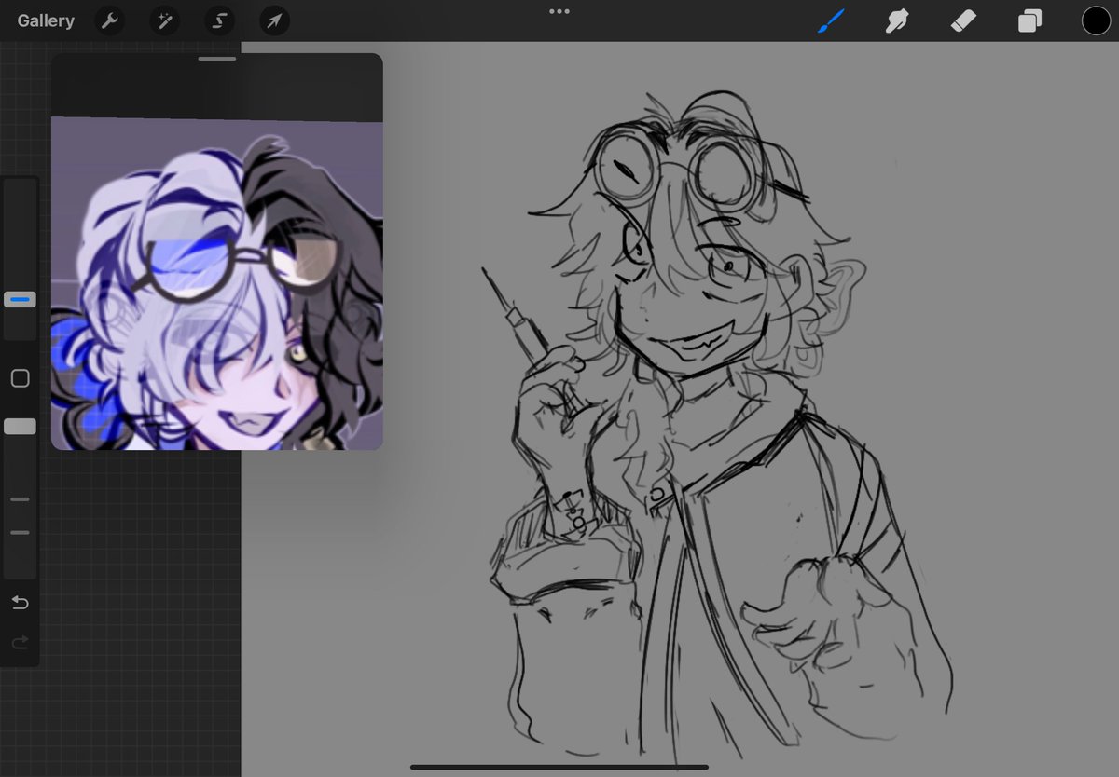Select the Paint brush tool
The width and height of the screenshot is (1119, 777).
[x=830, y=20]
